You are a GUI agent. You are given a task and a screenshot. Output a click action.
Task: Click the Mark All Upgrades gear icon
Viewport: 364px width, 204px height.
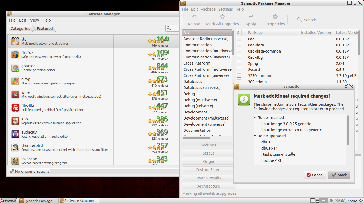pyautogui.click(x=222, y=17)
